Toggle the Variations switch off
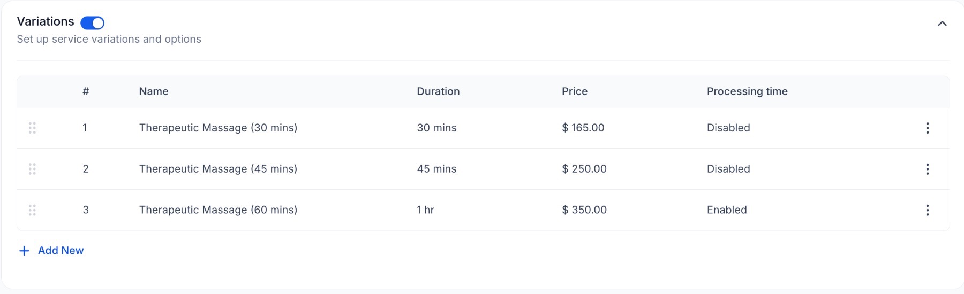964x294 pixels. (x=92, y=23)
